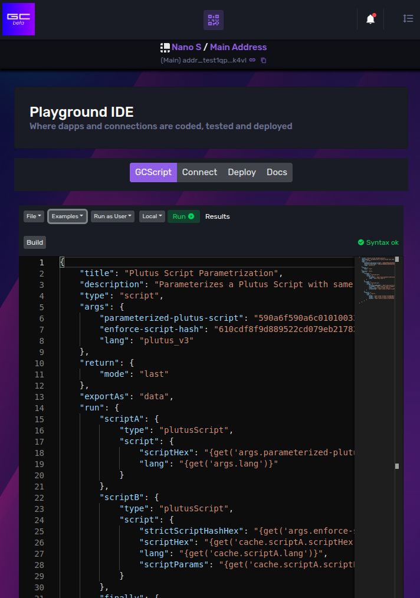Screen dimensions: 420x598
Task: Click the editor vertical scrollbar handle
Action: 397,259
